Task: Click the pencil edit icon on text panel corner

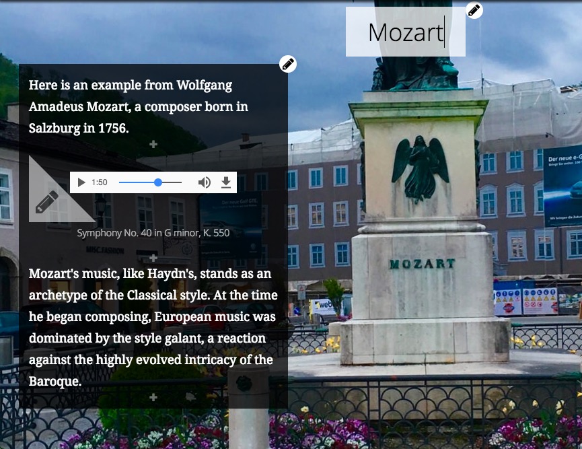Action: coord(288,64)
